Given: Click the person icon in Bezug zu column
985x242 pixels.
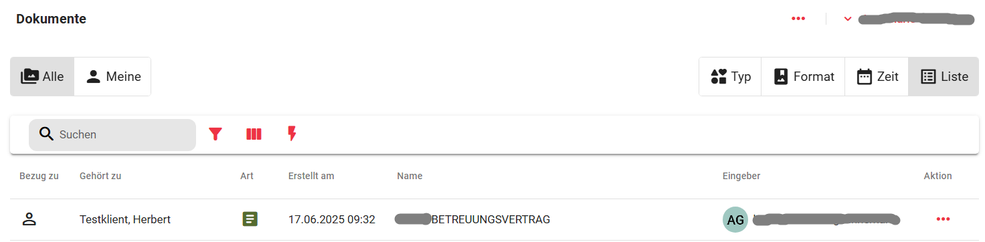Looking at the screenshot, I should pos(29,219).
